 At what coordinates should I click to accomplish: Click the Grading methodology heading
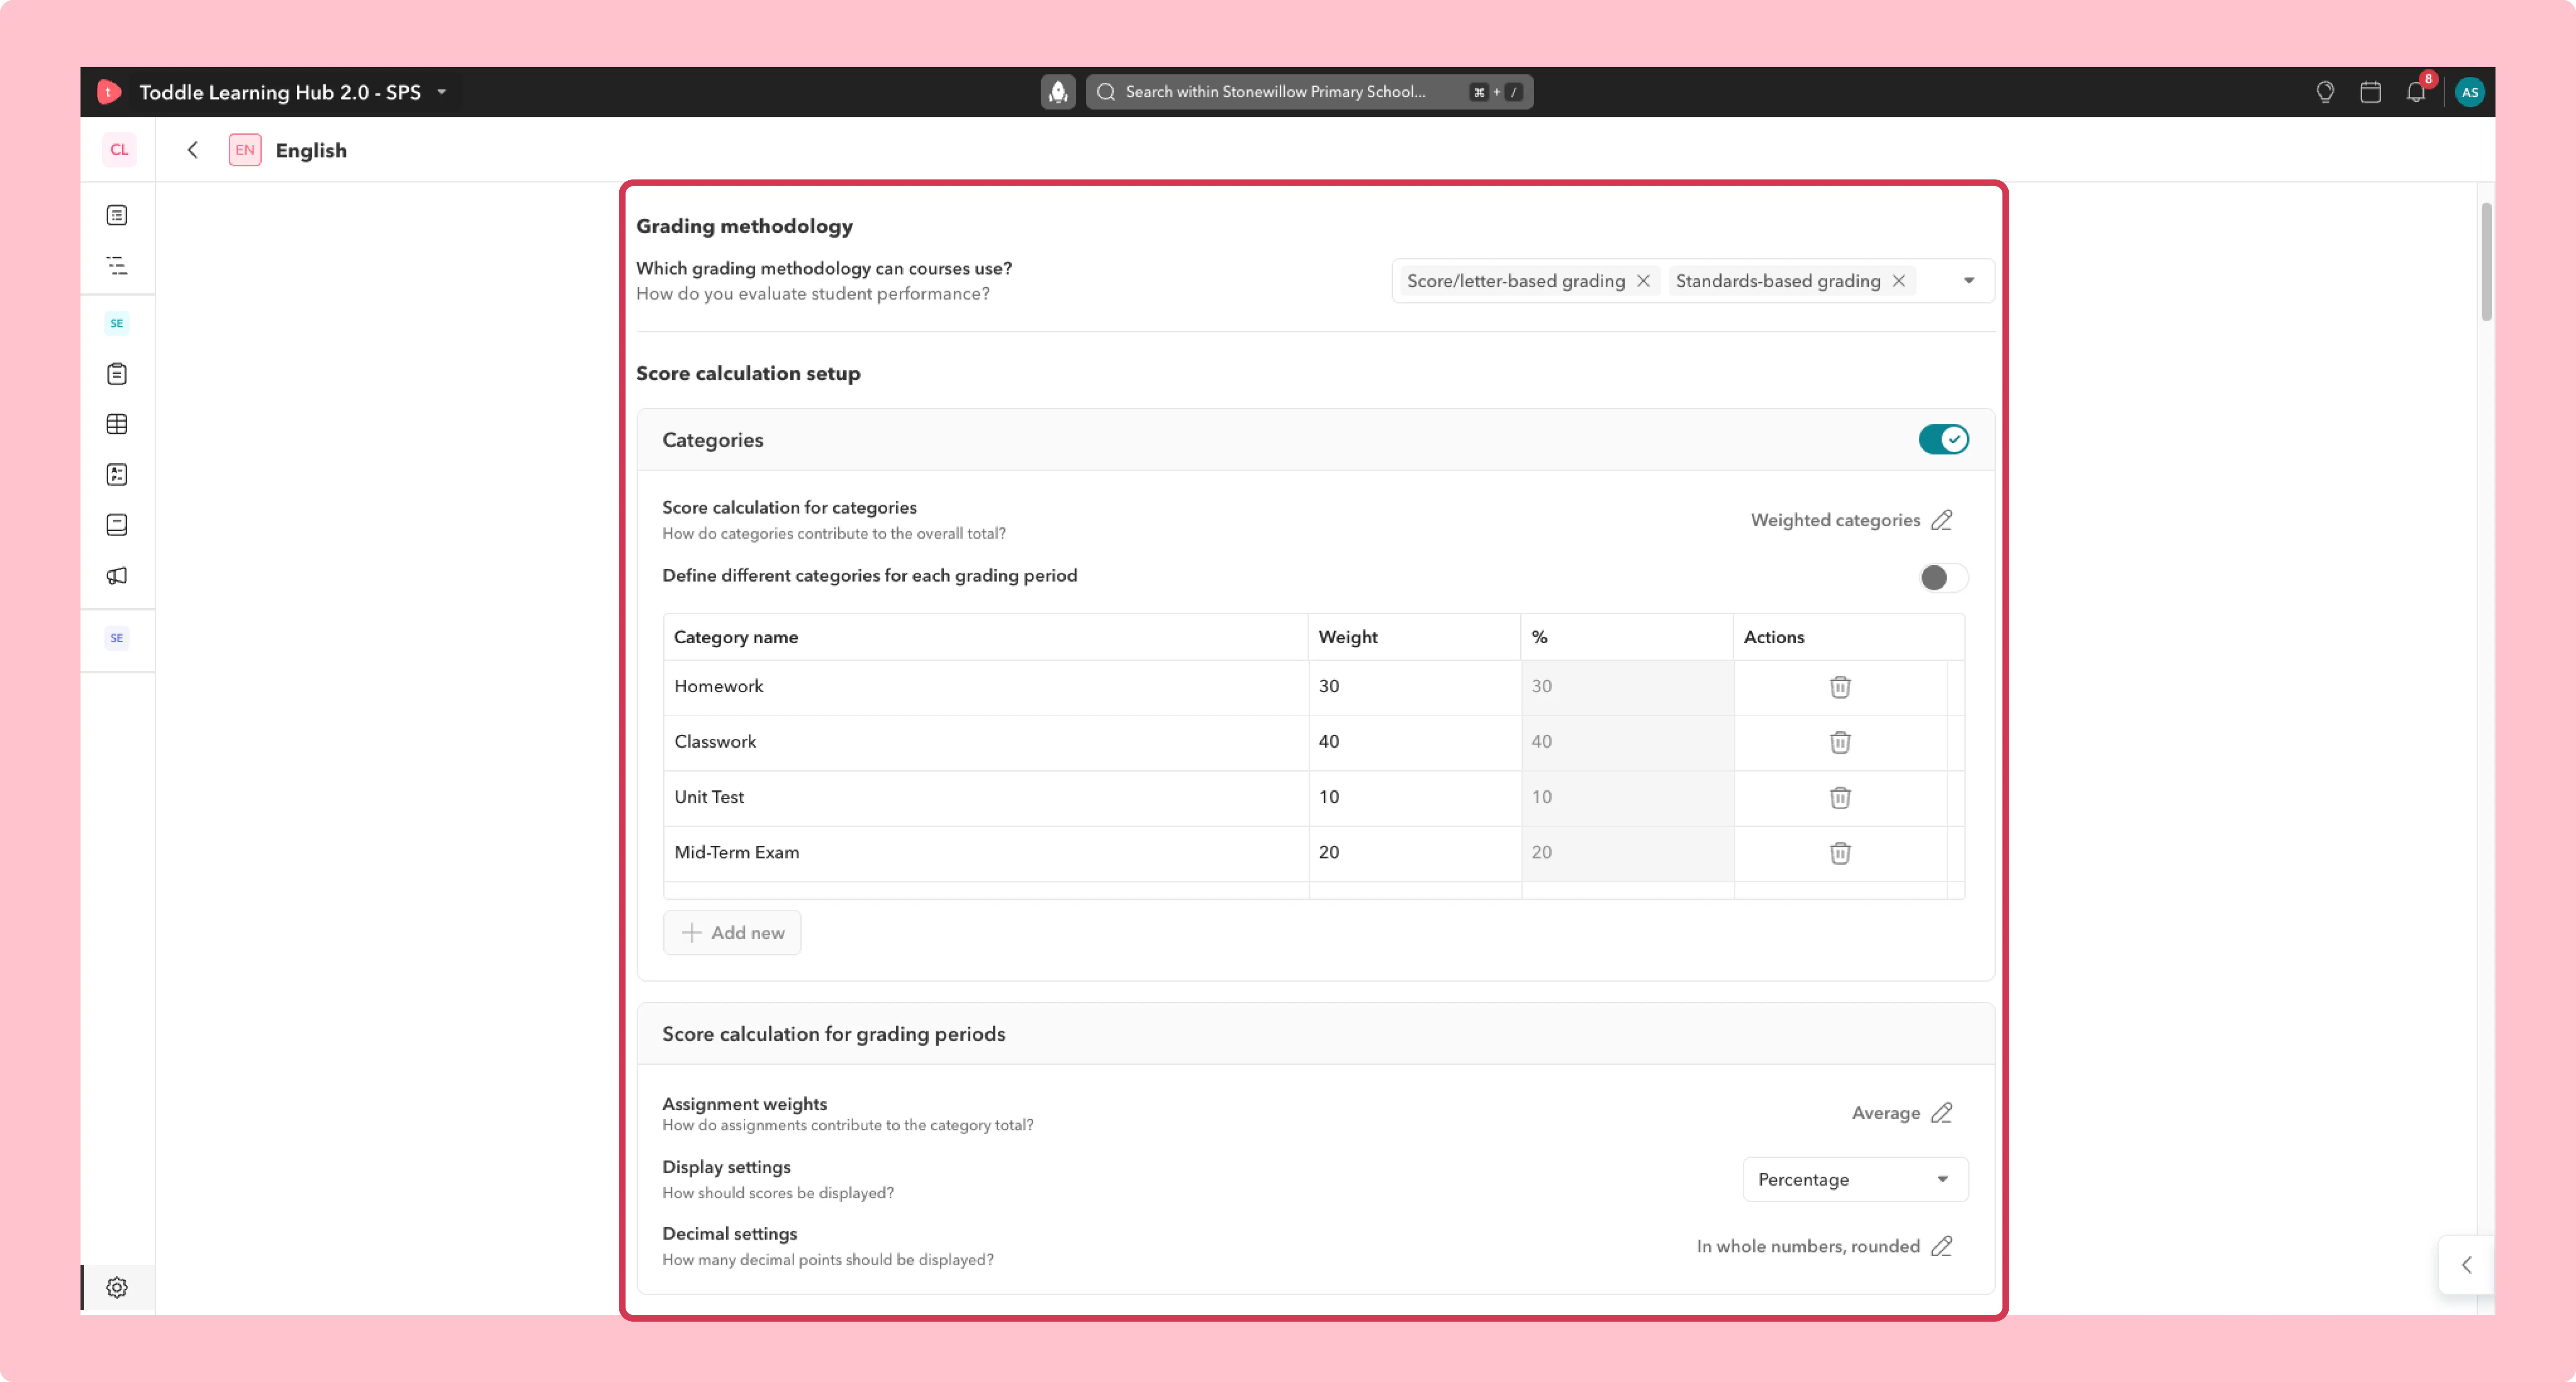click(744, 226)
